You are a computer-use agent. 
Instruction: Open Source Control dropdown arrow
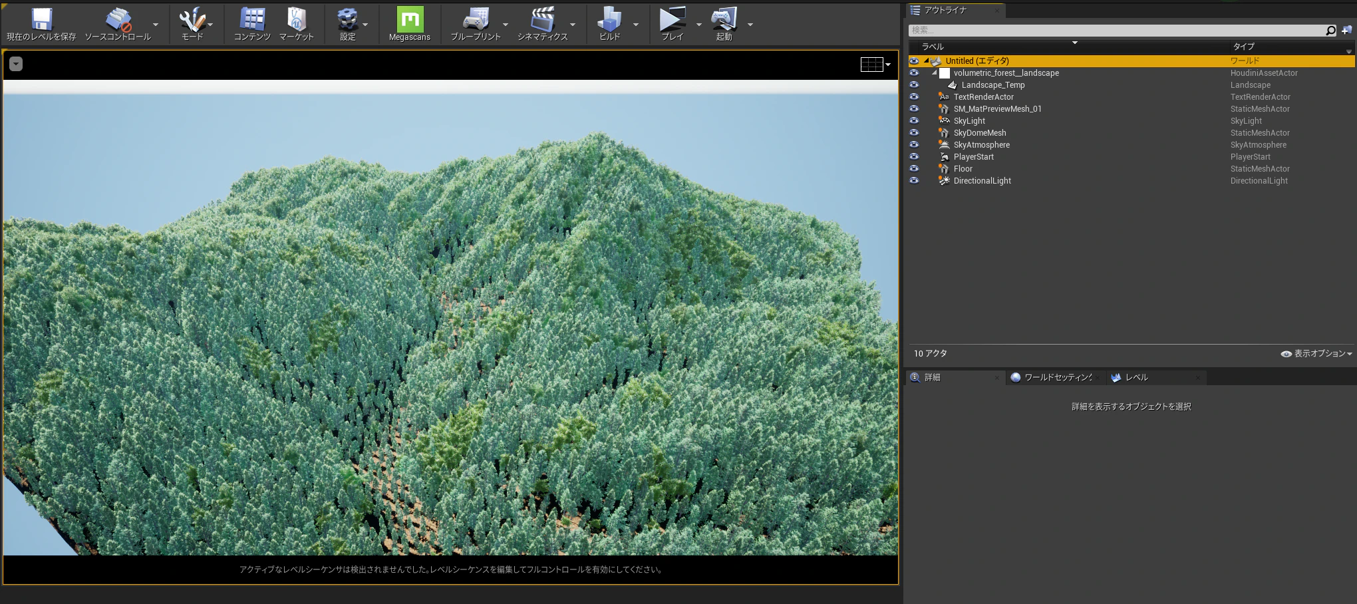156,25
